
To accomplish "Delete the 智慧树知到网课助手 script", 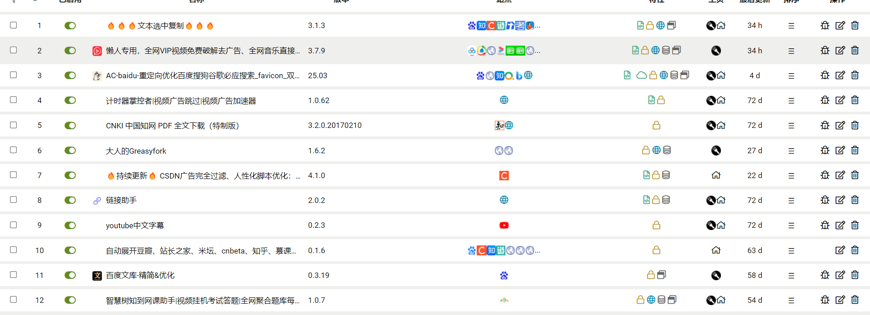I will click(x=855, y=300).
